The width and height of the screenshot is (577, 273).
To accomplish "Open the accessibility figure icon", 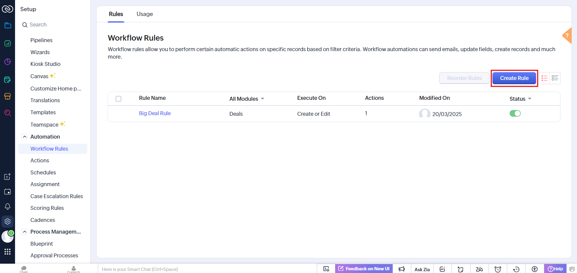I will (x=535, y=269).
